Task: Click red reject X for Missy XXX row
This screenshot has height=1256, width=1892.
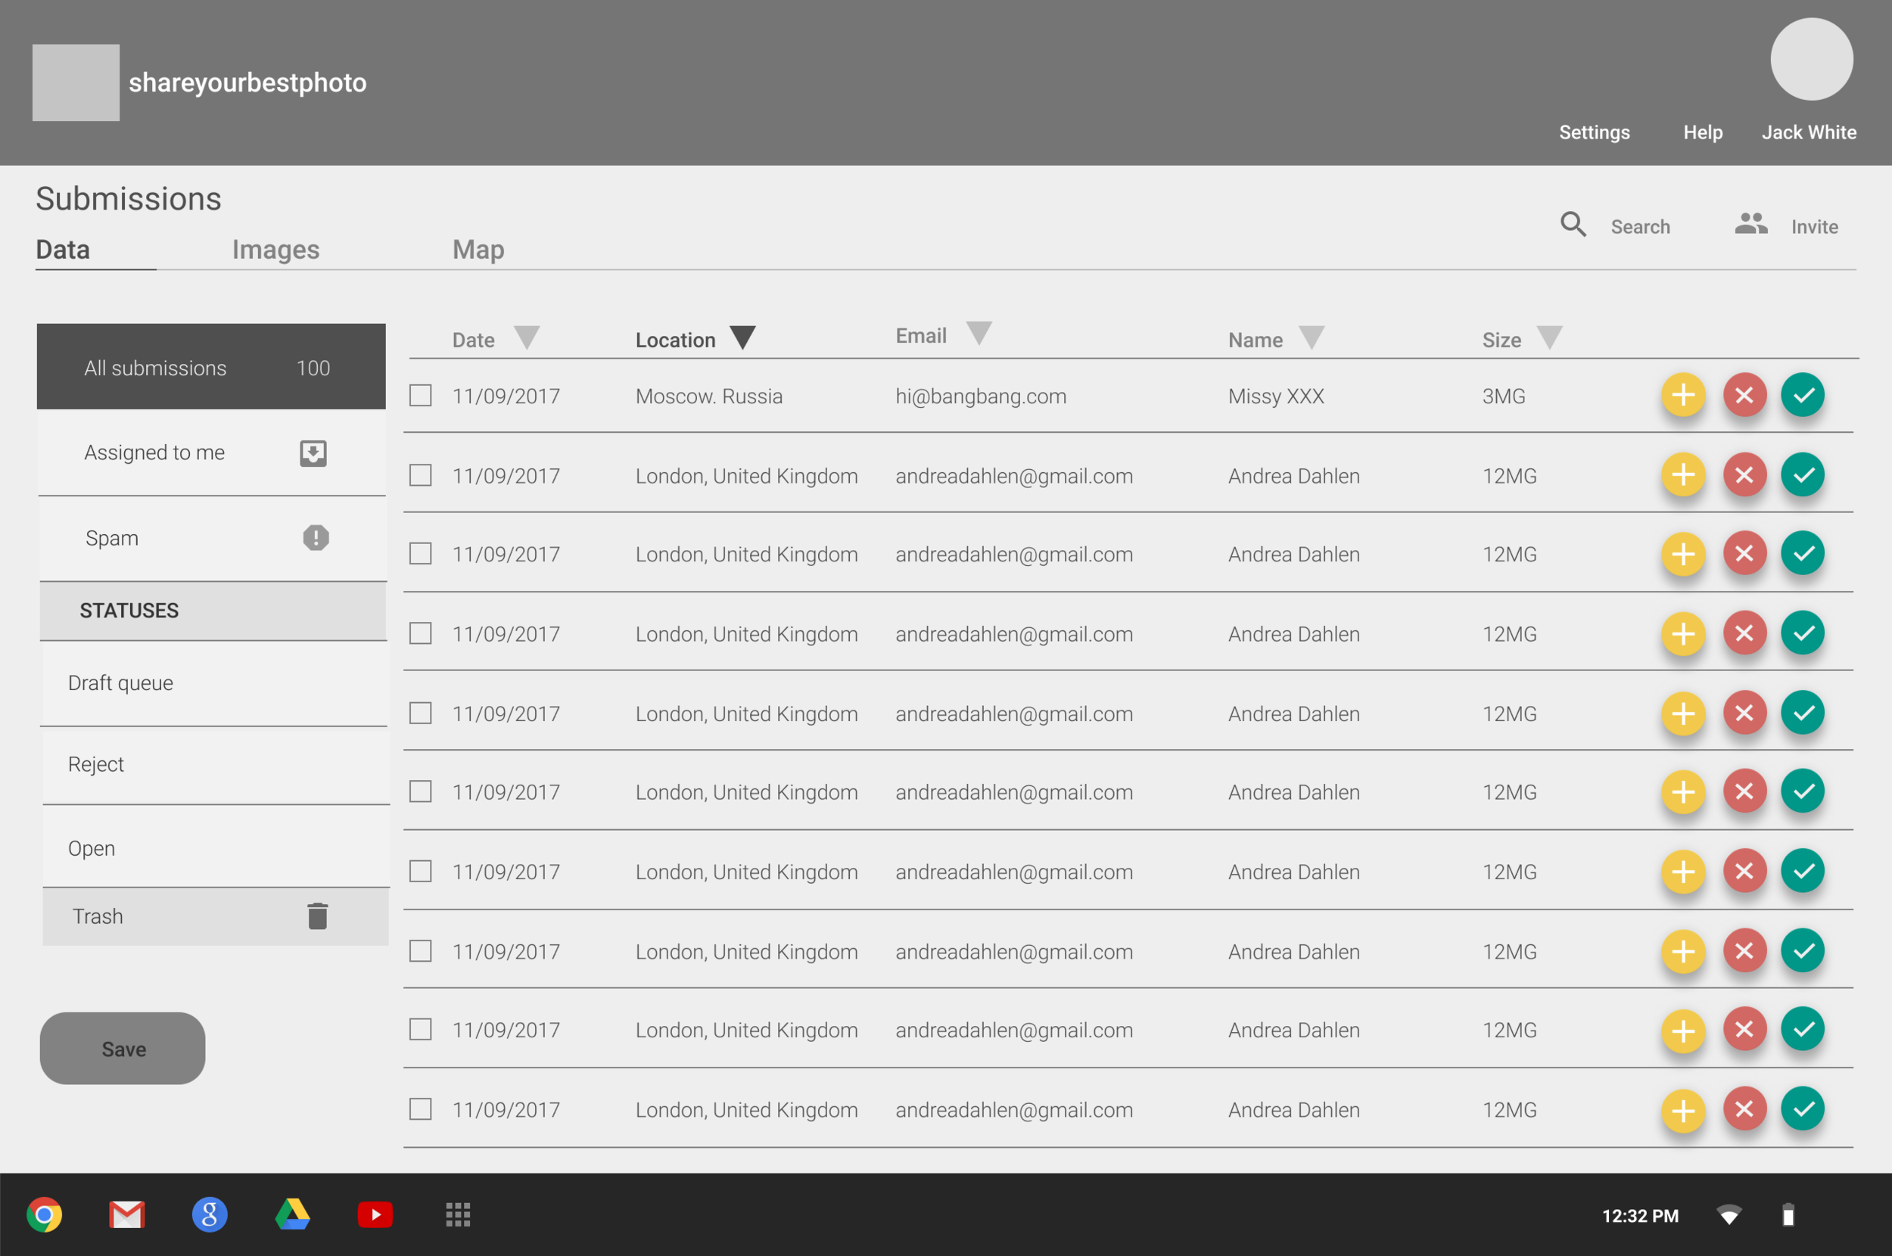Action: point(1744,395)
